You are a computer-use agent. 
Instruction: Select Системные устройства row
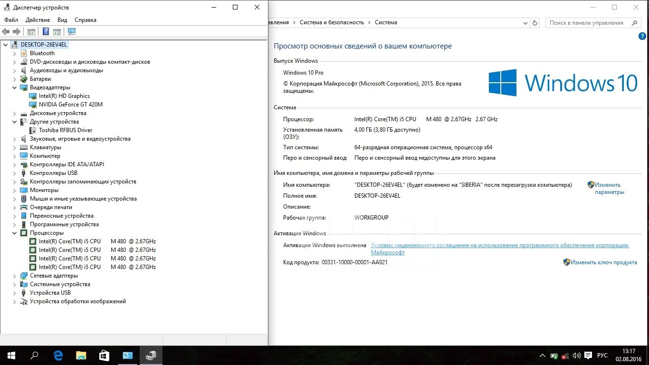[60, 284]
